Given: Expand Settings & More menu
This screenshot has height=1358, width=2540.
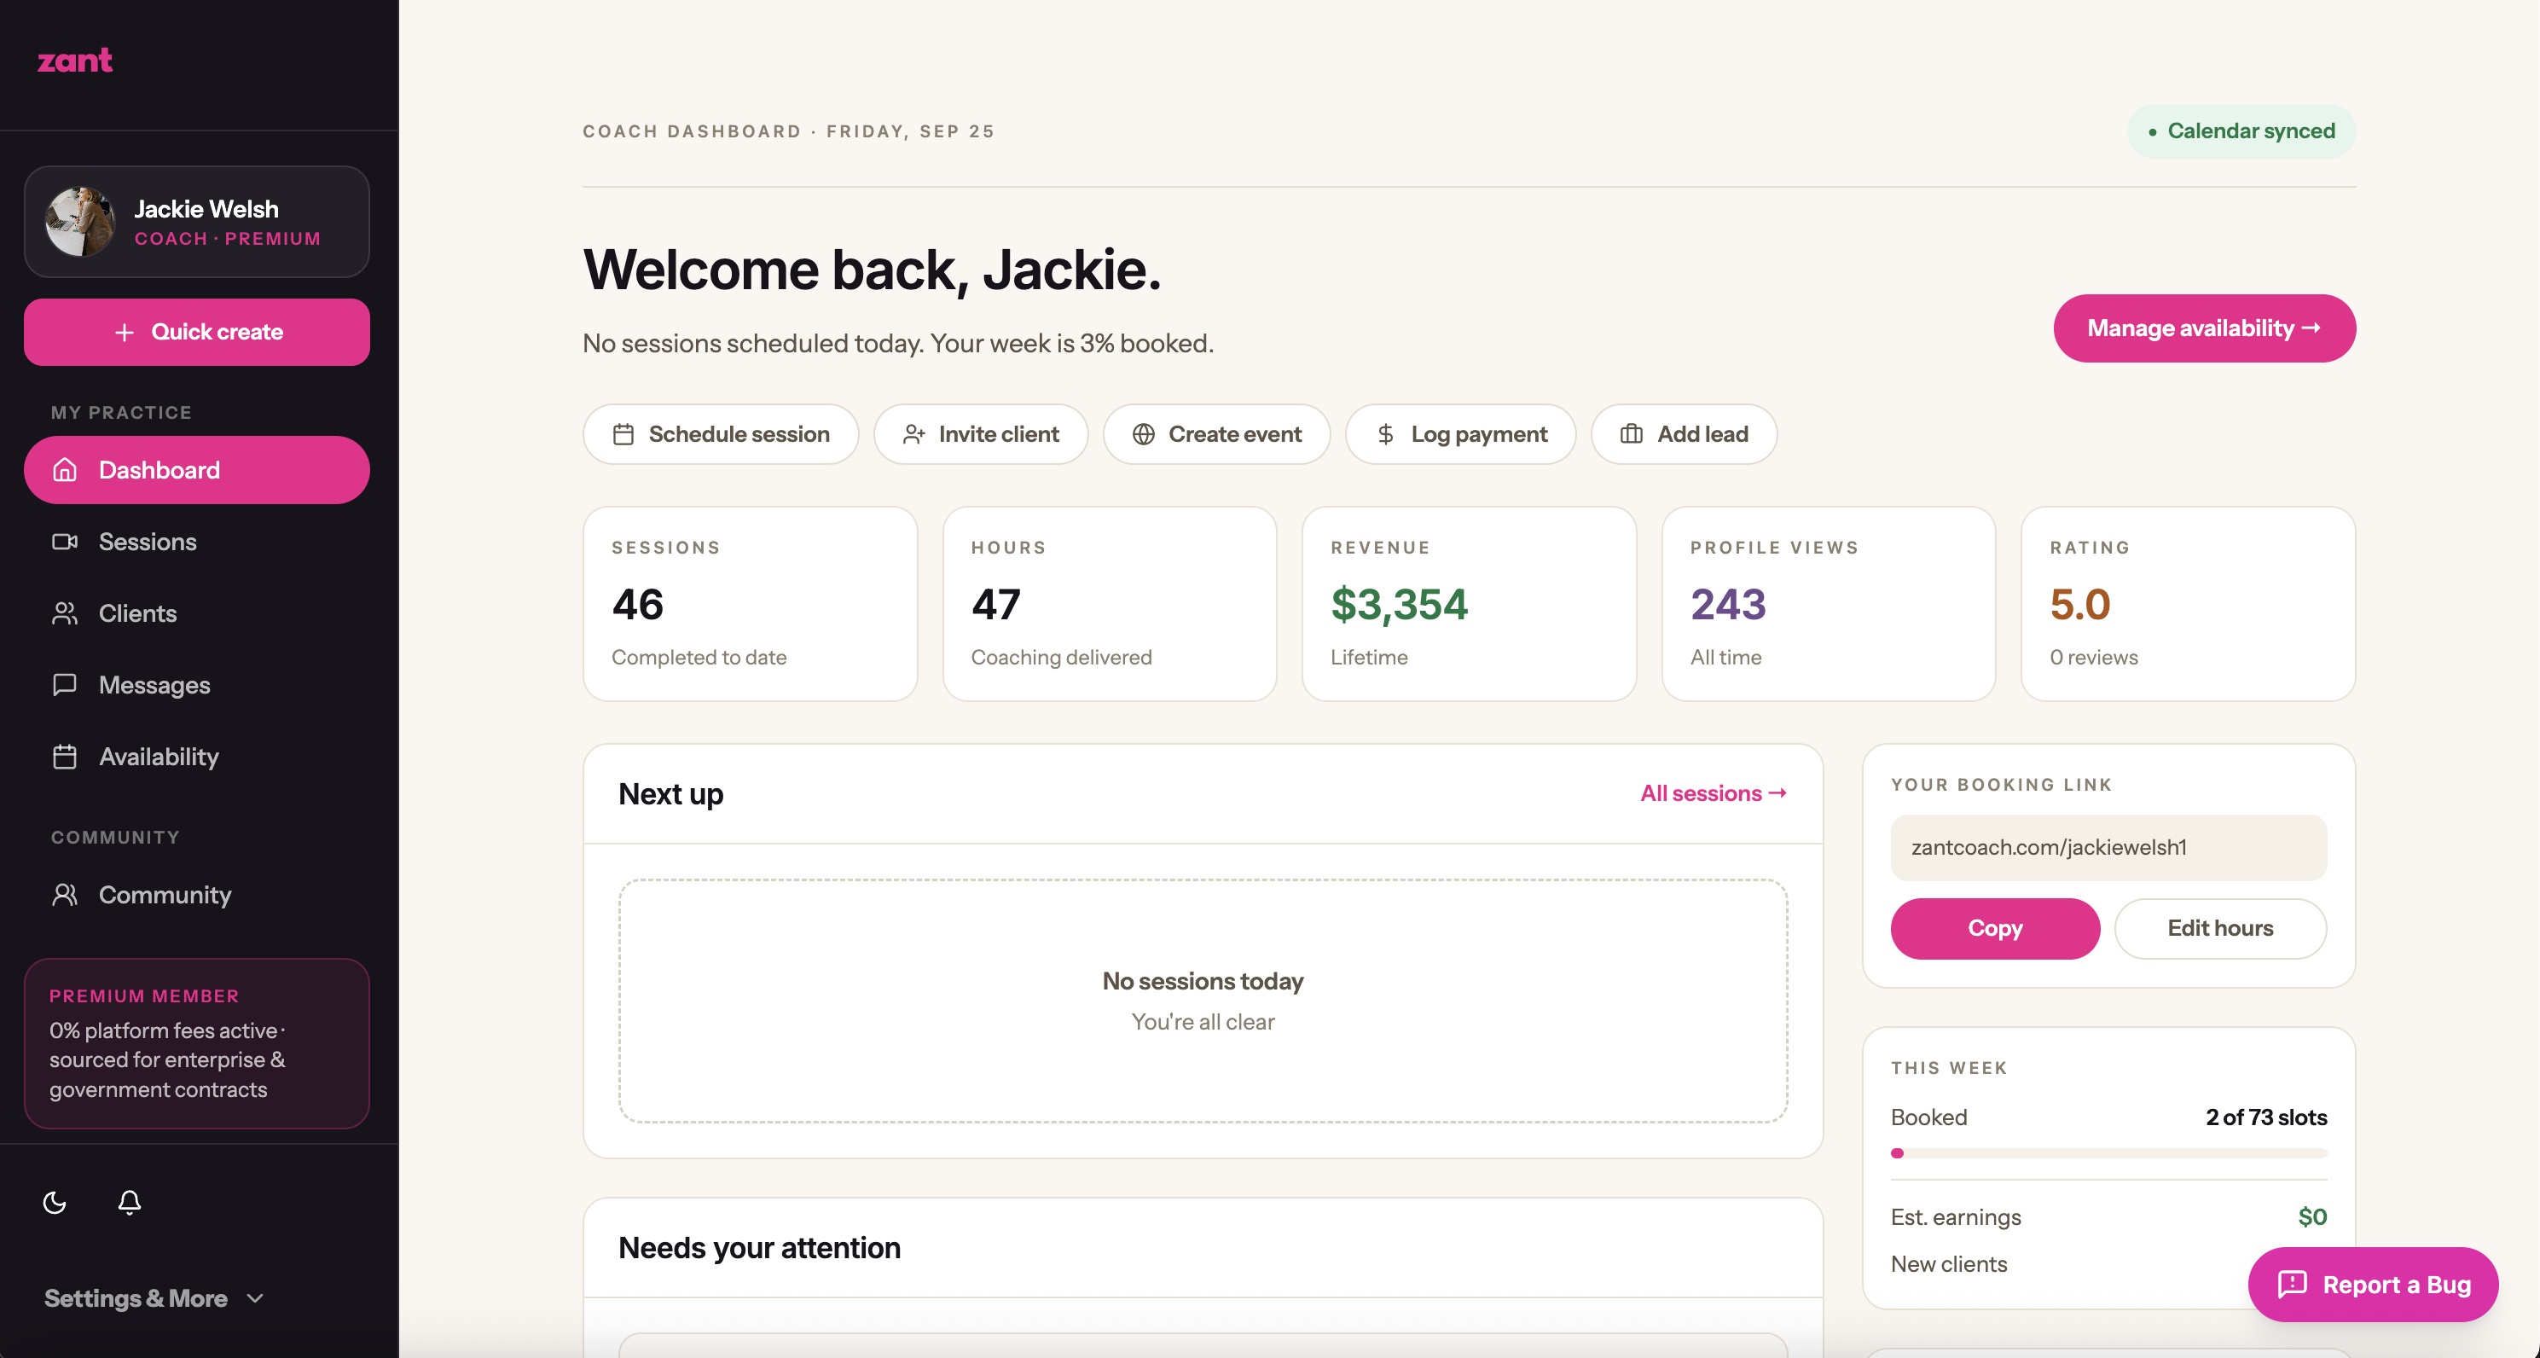Looking at the screenshot, I should coord(155,1297).
